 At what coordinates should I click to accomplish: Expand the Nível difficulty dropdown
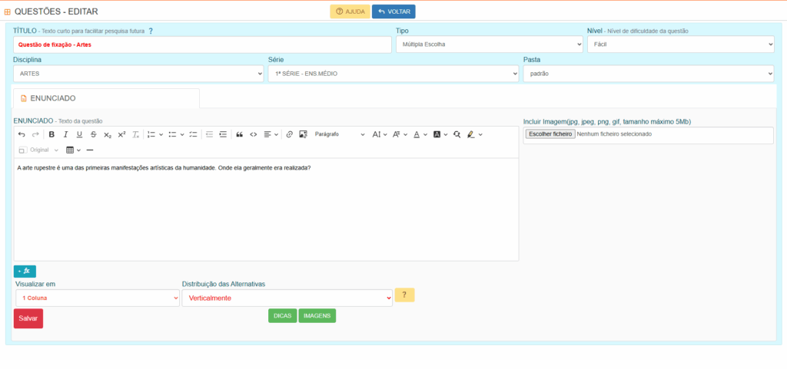[680, 44]
